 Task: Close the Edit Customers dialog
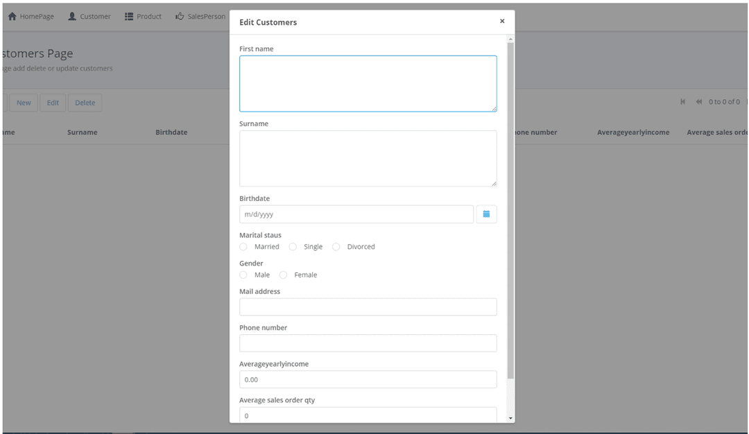coord(502,21)
